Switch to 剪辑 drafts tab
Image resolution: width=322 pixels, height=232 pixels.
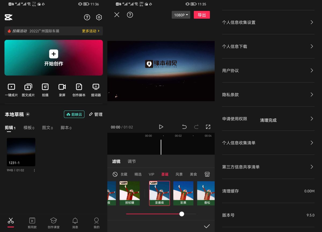(x=10, y=128)
